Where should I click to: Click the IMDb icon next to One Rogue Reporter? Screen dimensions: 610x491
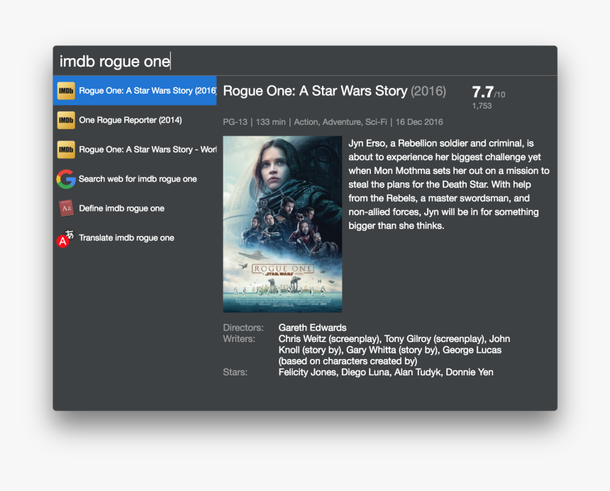pos(66,120)
